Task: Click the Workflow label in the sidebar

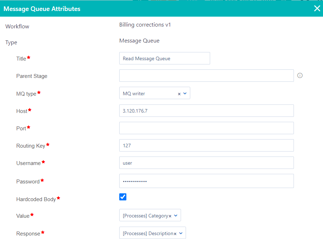Action: tap(17, 26)
